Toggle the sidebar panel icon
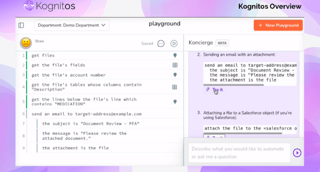 pyautogui.click(x=21, y=25)
